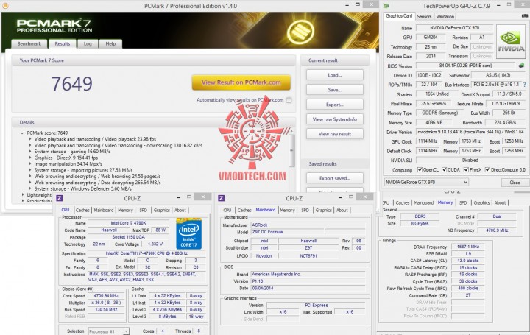Click the mainboard Model Z97 OC Formula field
Image resolution: width=530 pixels, height=335 pixels.
pyautogui.click(x=288, y=232)
